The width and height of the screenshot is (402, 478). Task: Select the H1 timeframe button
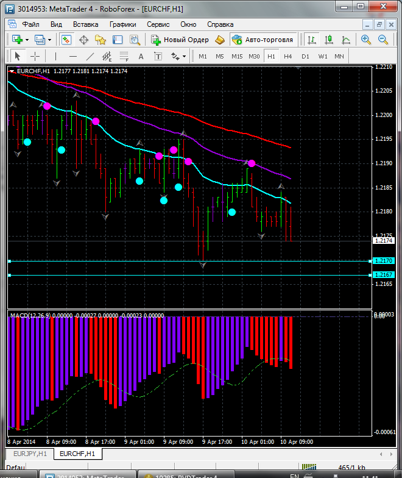coord(271,56)
